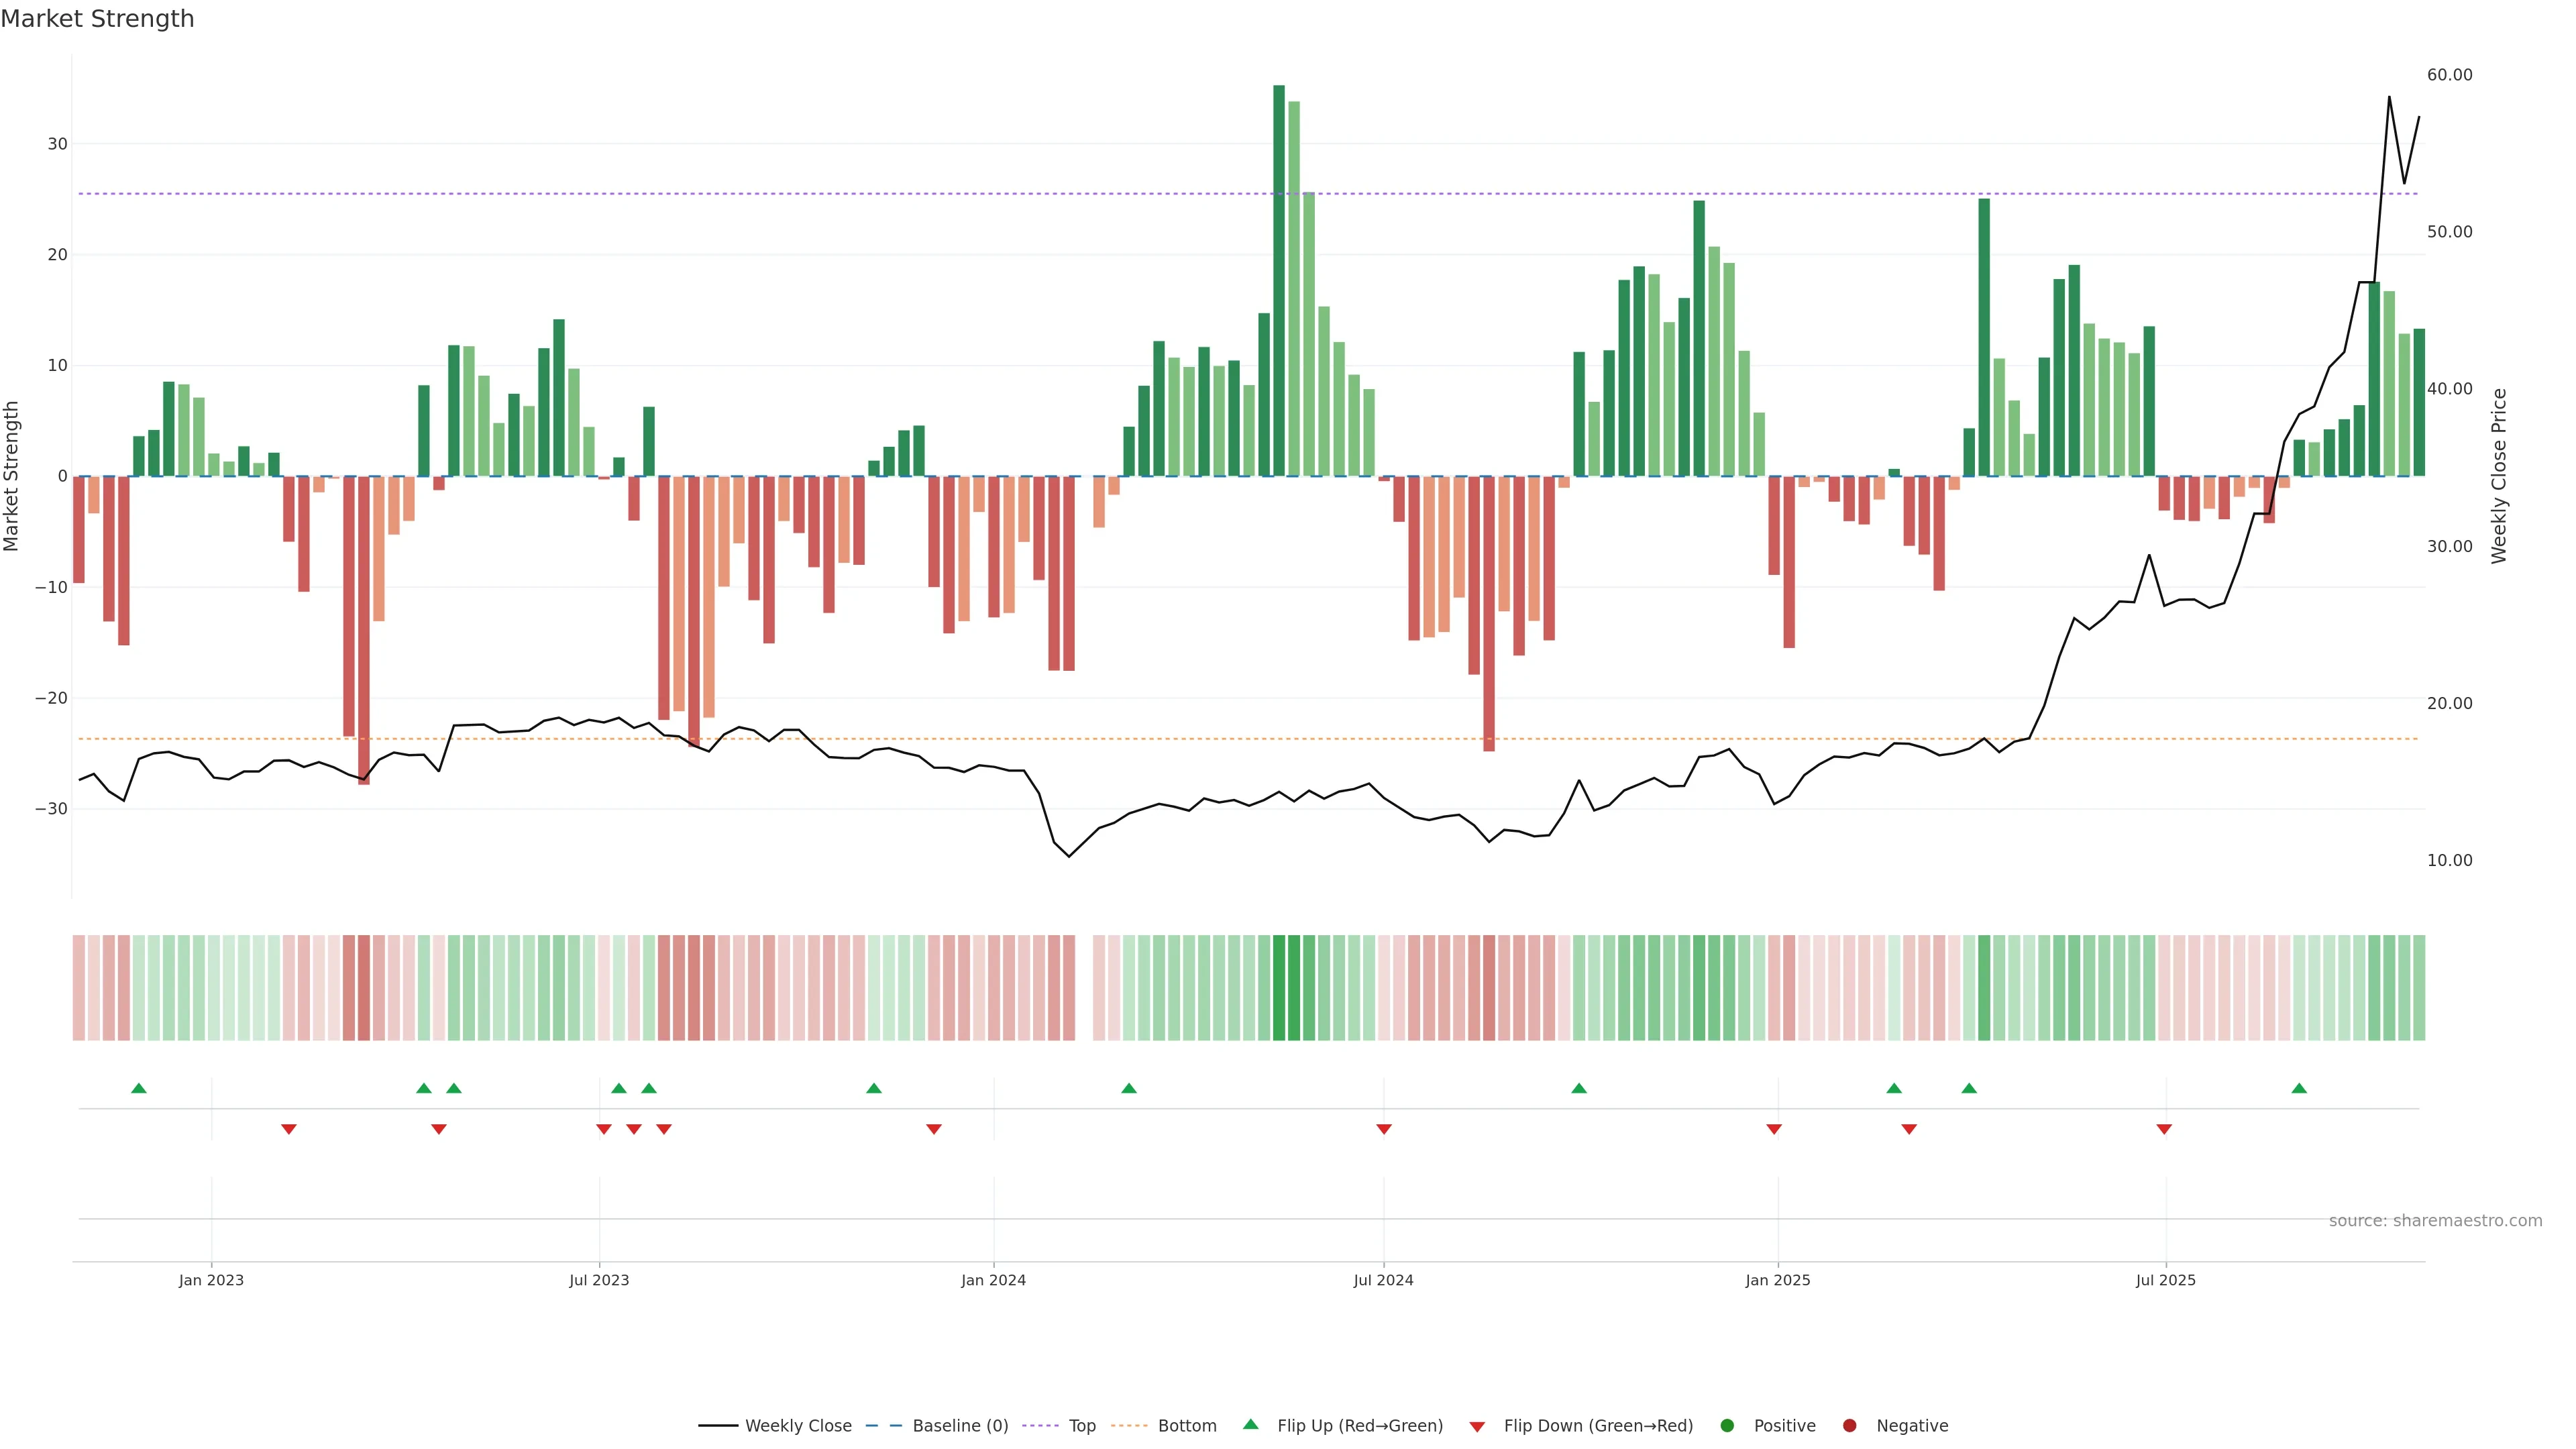Image resolution: width=2576 pixels, height=1449 pixels.
Task: Click the green Positive dot in legend
Action: tap(1727, 1426)
